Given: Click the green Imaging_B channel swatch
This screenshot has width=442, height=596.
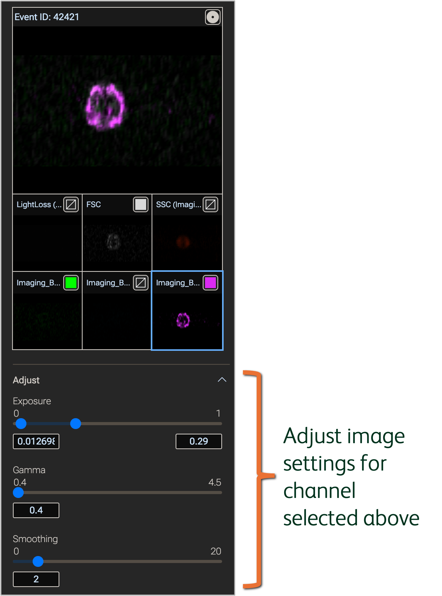Looking at the screenshot, I should (71, 283).
